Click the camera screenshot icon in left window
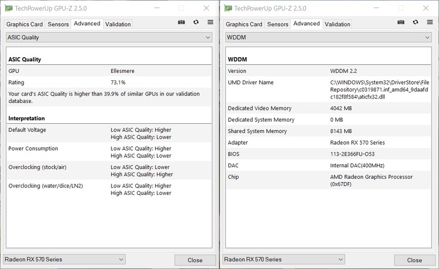Image resolution: width=439 pixels, height=269 pixels. 181,22
